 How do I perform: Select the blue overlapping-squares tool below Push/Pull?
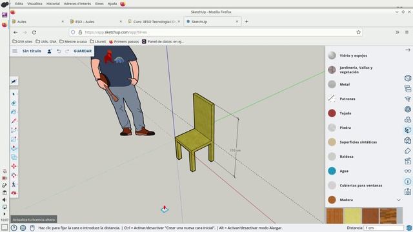pos(14,157)
